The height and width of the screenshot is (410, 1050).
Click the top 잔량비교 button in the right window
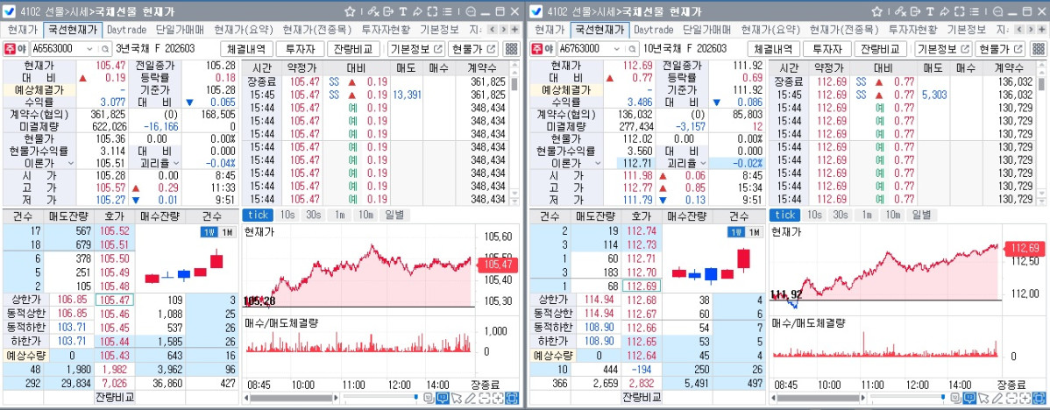pyautogui.click(x=880, y=49)
